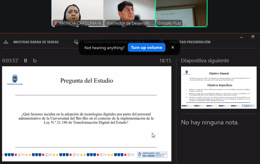
Task: Click Finalizar presentación
Action: point(190,42)
